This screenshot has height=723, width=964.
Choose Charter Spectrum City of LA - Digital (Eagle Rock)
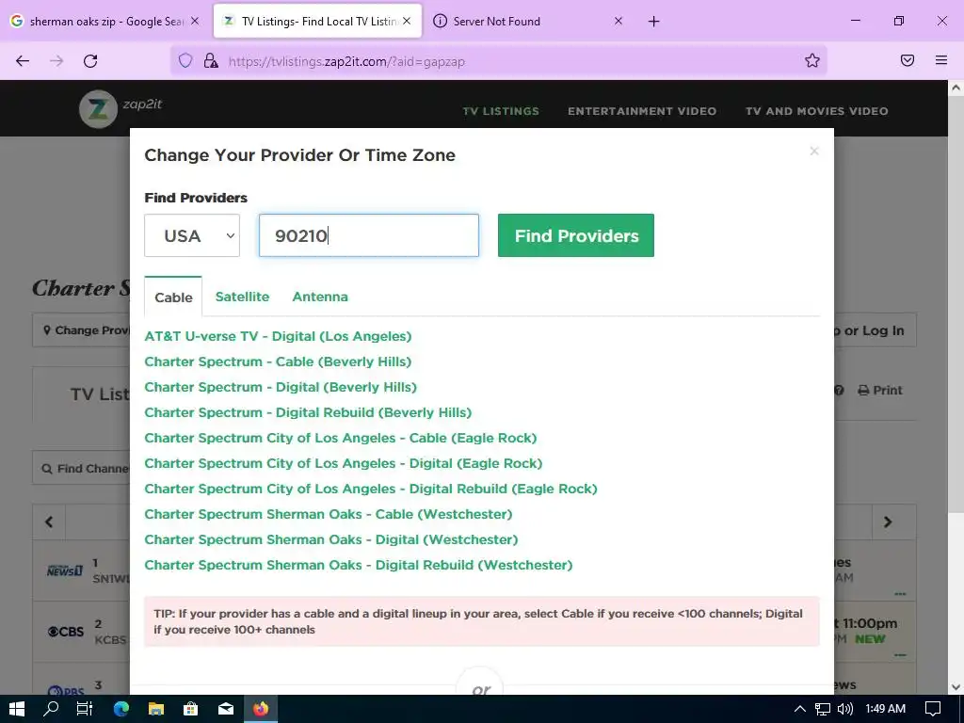pos(344,463)
